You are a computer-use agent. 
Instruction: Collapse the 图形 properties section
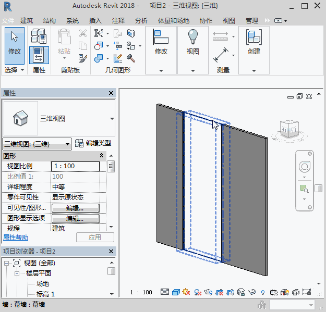click(x=102, y=156)
